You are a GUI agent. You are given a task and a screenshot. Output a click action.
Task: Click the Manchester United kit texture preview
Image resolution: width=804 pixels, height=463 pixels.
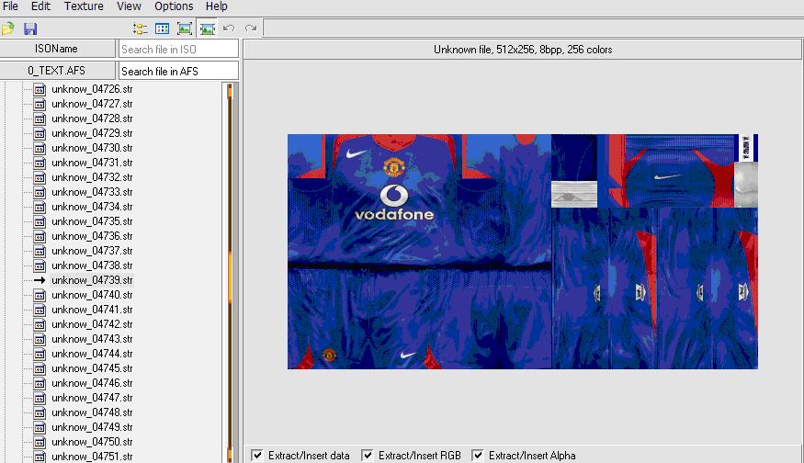point(523,251)
